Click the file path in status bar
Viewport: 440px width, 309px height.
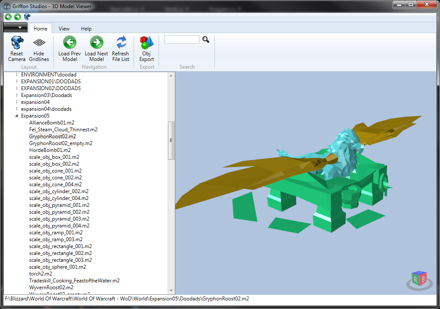point(127,299)
